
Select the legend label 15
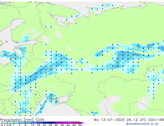(x=38, y=125)
